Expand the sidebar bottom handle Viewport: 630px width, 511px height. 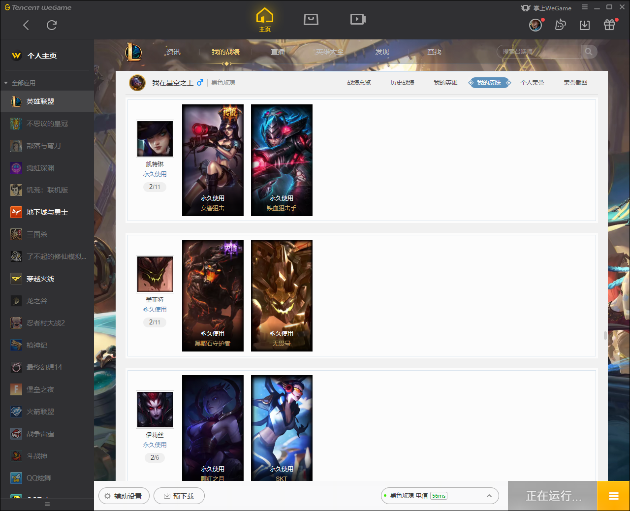pyautogui.click(x=47, y=504)
